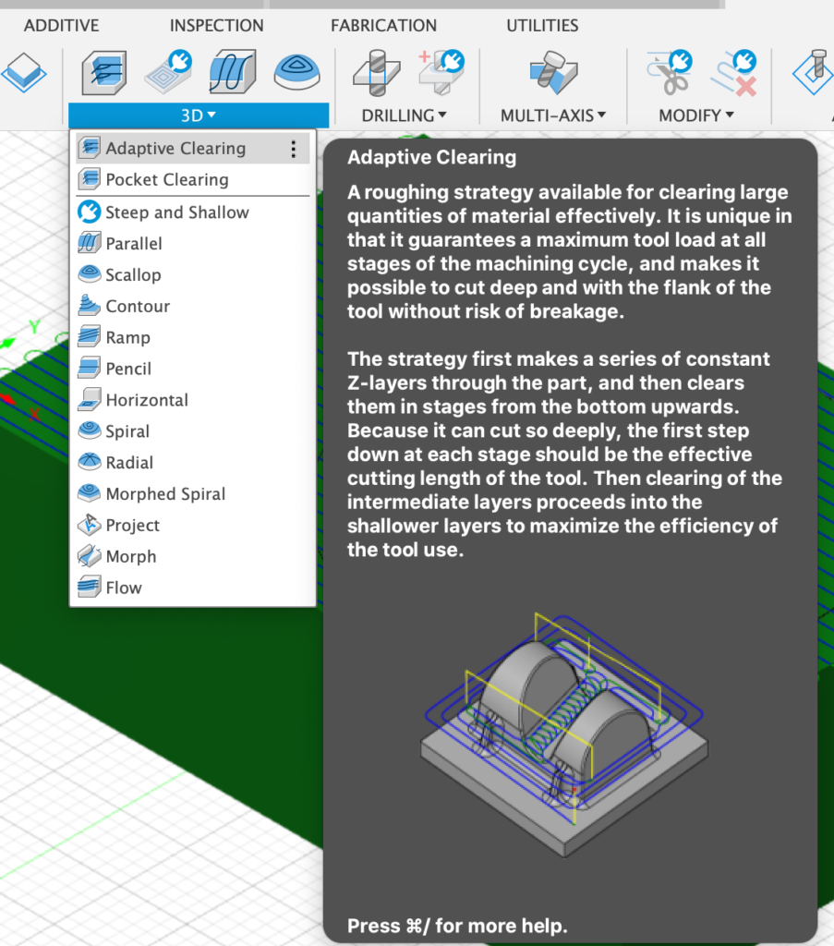Click the three-dot options beside Adaptive Clearing
Viewport: 834px width, 946px height.
tap(293, 149)
